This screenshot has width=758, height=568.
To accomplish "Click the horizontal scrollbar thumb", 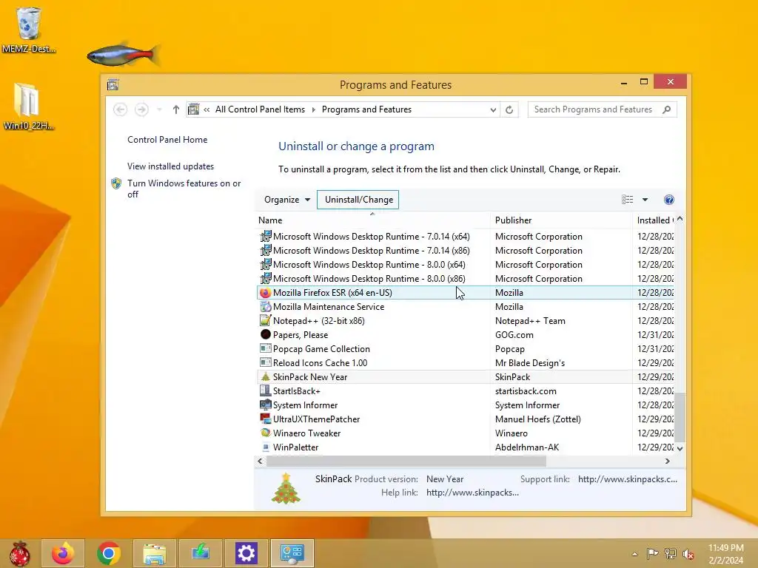I will pyautogui.click(x=406, y=461).
